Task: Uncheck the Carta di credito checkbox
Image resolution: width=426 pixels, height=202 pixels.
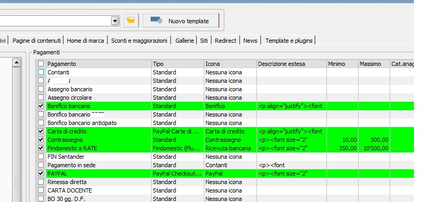Action: click(41, 131)
